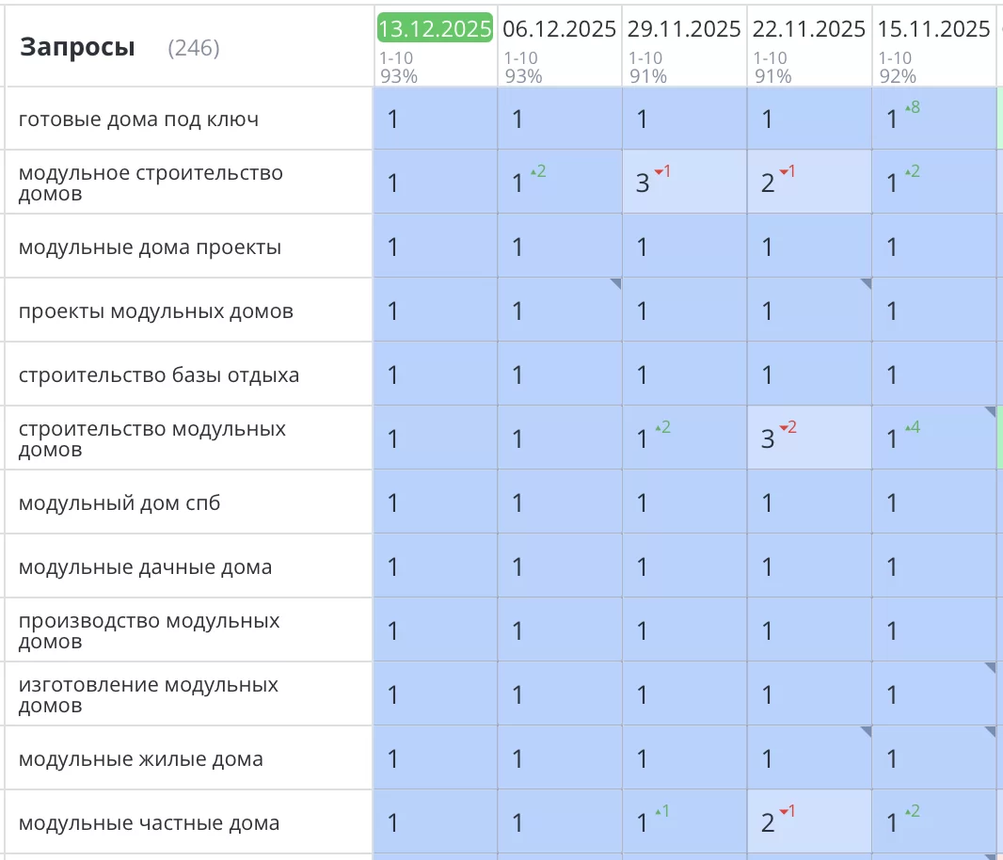Open the 'модульный дом спб' query row

click(119, 503)
